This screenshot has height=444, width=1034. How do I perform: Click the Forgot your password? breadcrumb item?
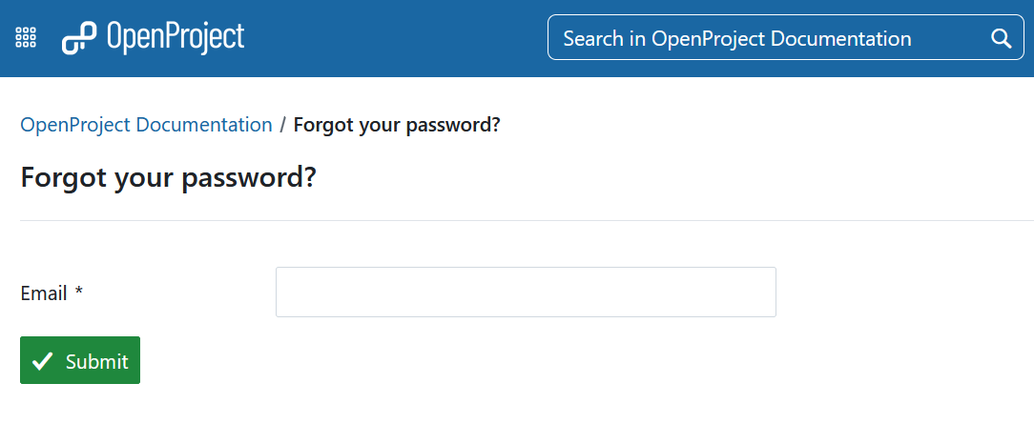pyautogui.click(x=397, y=125)
